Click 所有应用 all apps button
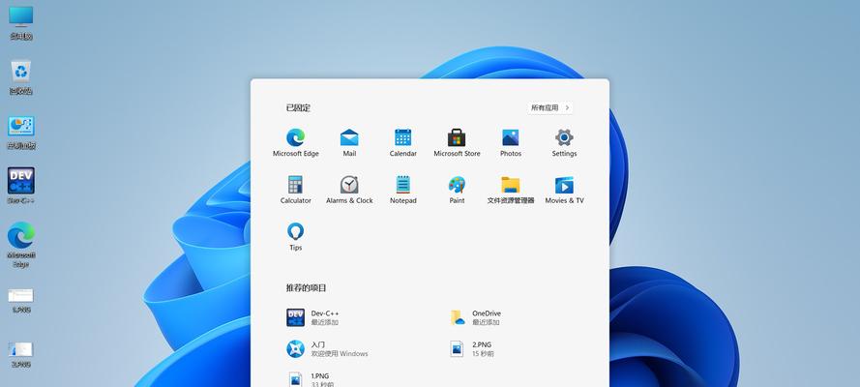The width and height of the screenshot is (860, 387). (550, 108)
